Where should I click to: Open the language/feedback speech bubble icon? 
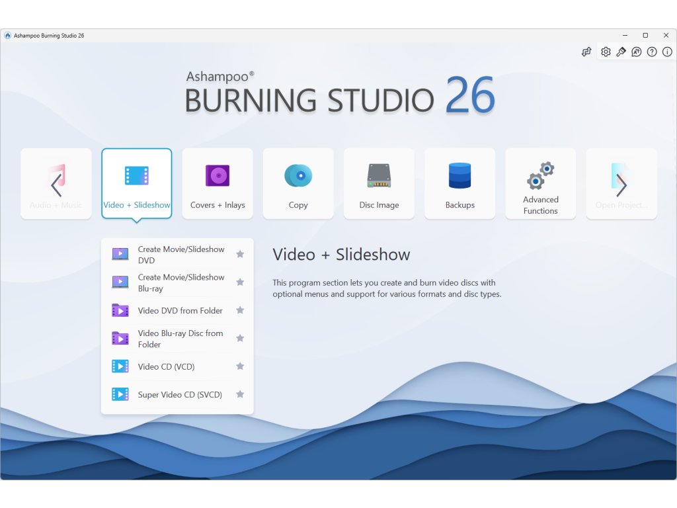[637, 52]
